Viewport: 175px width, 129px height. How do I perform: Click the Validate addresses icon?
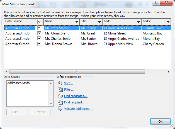pos(60,109)
